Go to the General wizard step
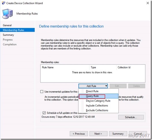Screen dimensions: 152x140 click(7, 25)
